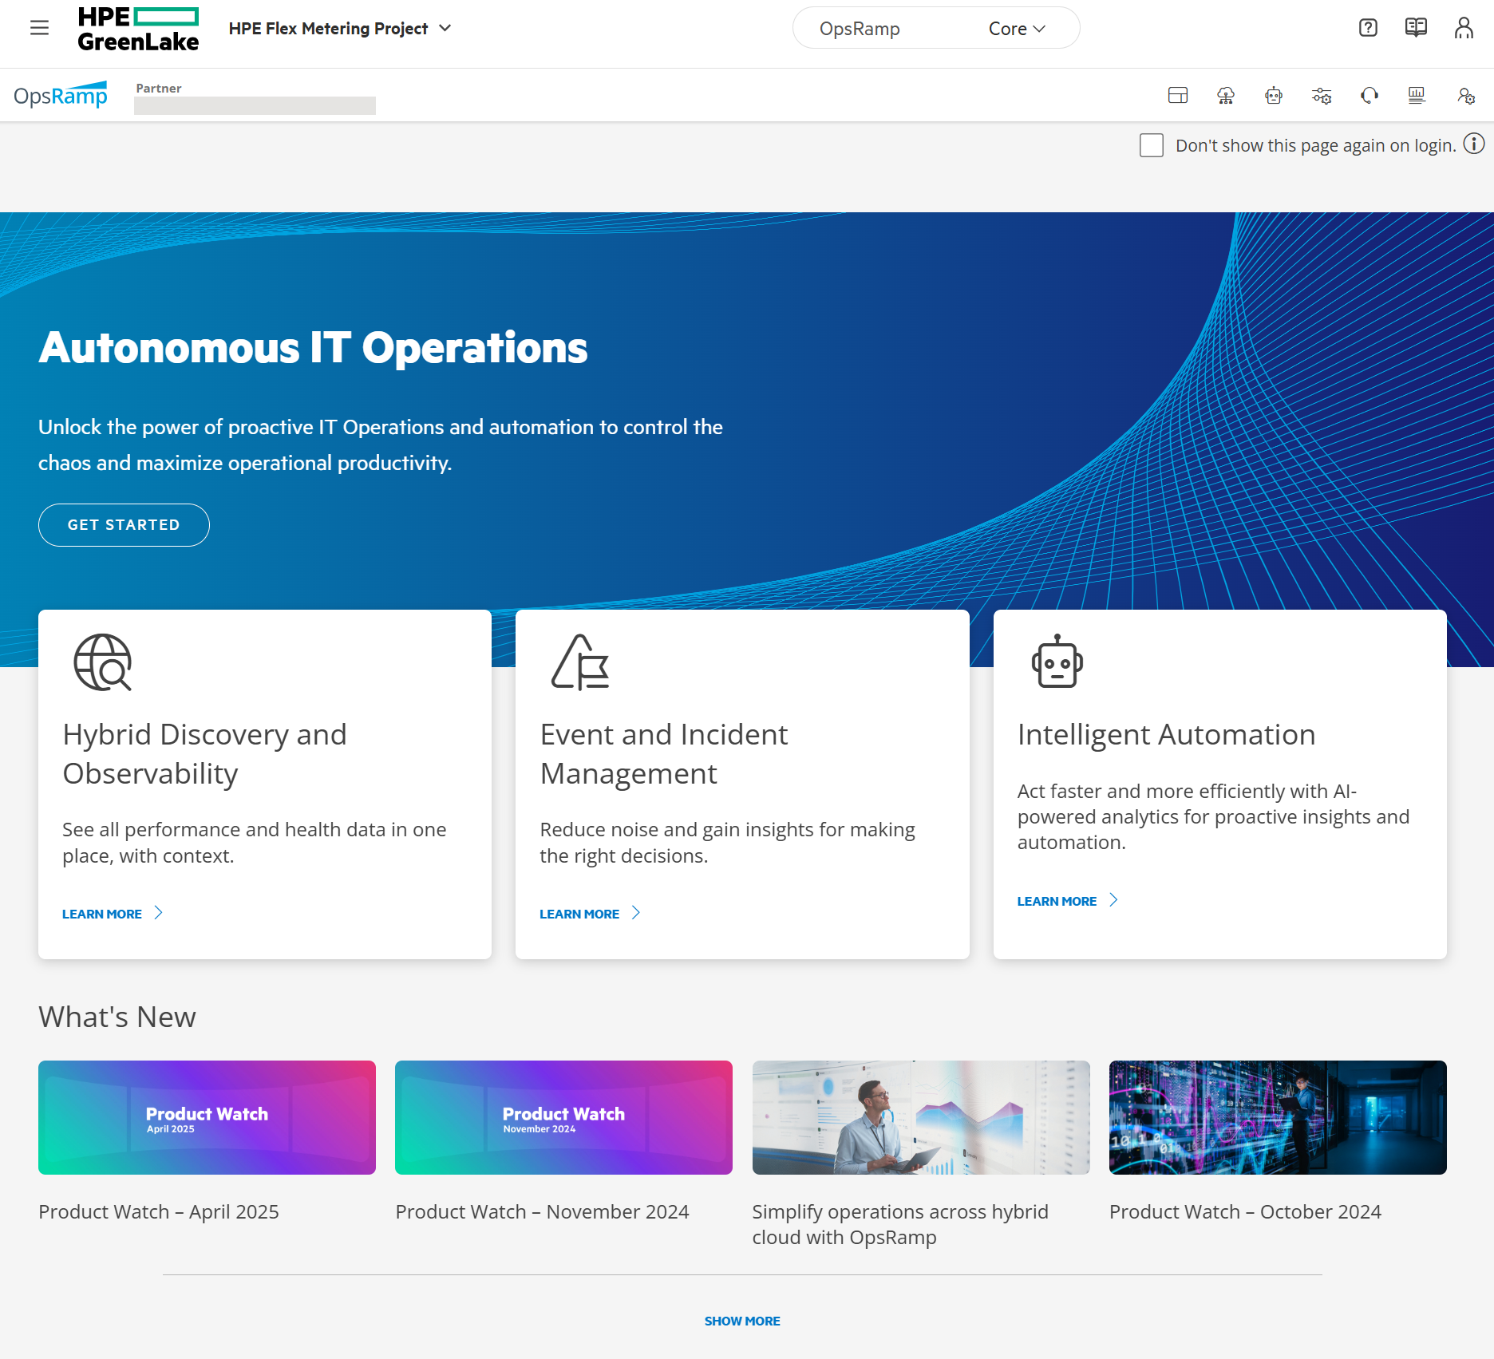Viewport: 1494px width, 1359px height.
Task: Open the reports chart icon
Action: (x=1417, y=96)
